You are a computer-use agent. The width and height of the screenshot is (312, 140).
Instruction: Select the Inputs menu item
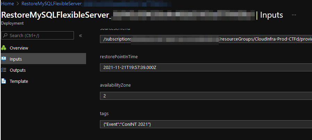click(16, 59)
